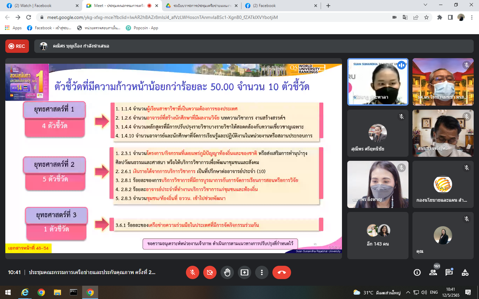
Task: Open present now screen share button
Action: click(x=244, y=272)
